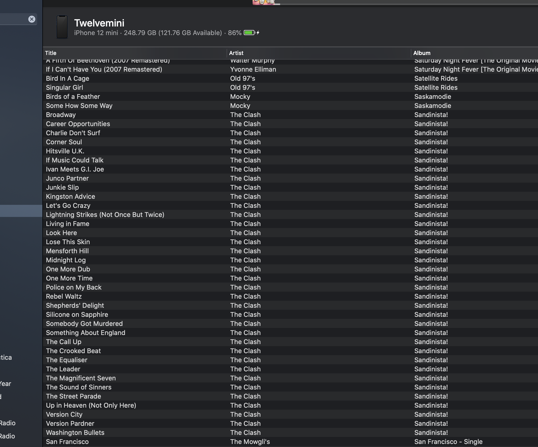The image size is (538, 447).
Task: Select the track Charlie Don't Surf
Action: click(73, 133)
